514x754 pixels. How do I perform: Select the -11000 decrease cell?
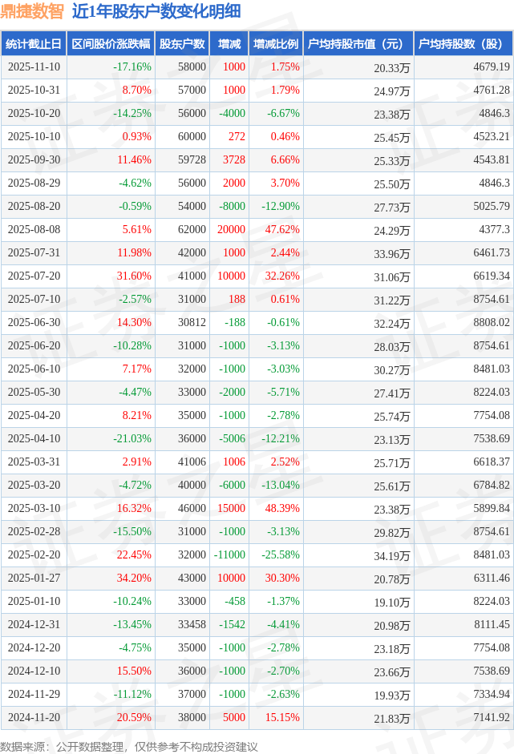(229, 554)
